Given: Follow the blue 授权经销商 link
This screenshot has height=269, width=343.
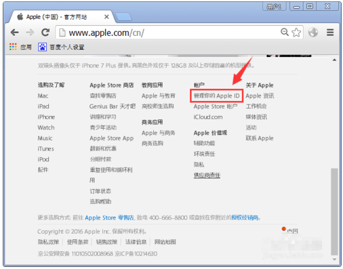Looking at the screenshot, I should tap(245, 218).
